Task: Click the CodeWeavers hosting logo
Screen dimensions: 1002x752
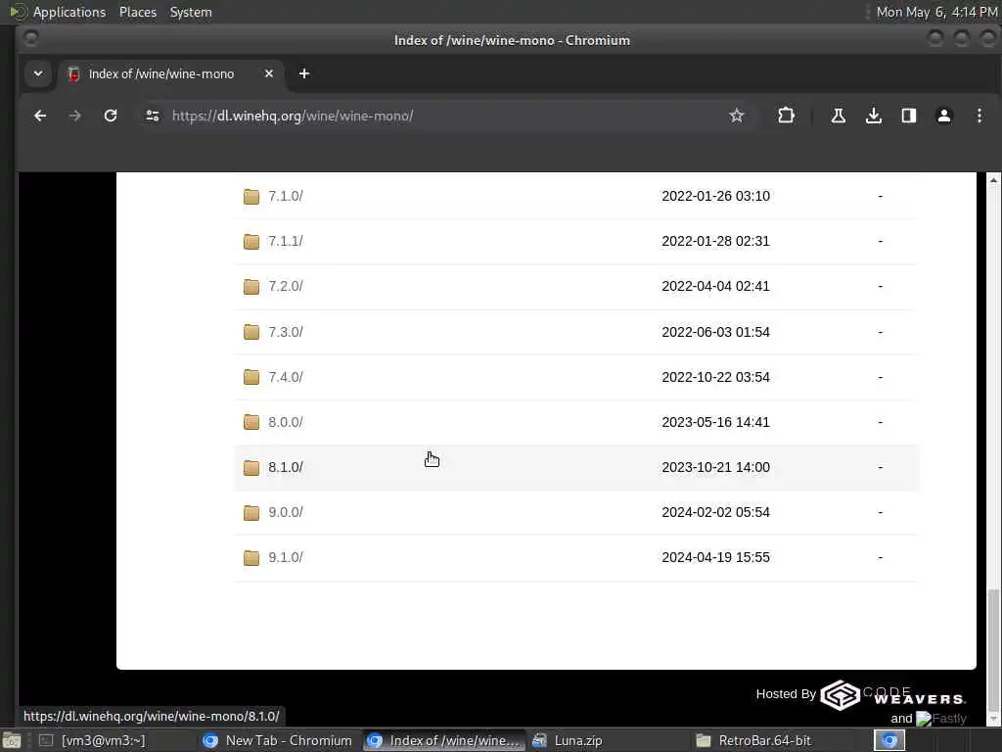Action: 892,695
